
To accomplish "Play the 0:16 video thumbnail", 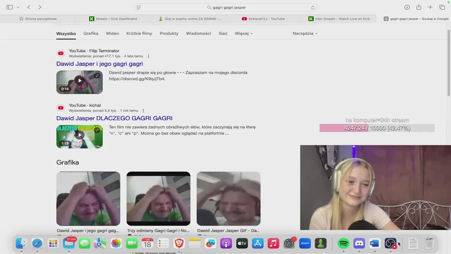I will click(80, 82).
